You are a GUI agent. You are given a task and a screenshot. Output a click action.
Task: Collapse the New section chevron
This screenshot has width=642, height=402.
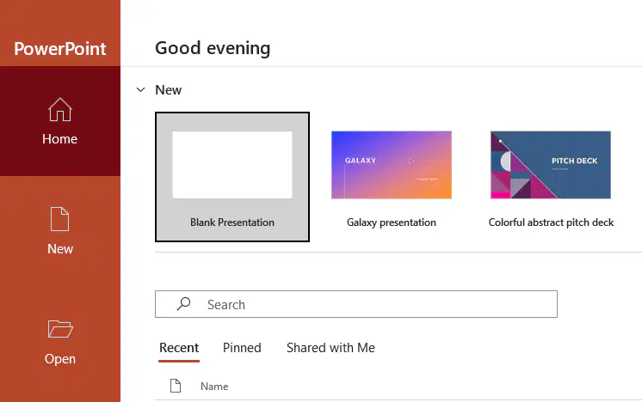click(141, 90)
